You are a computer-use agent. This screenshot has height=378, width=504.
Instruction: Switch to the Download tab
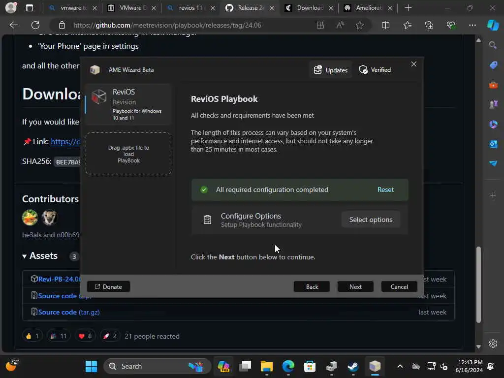pos(310,8)
